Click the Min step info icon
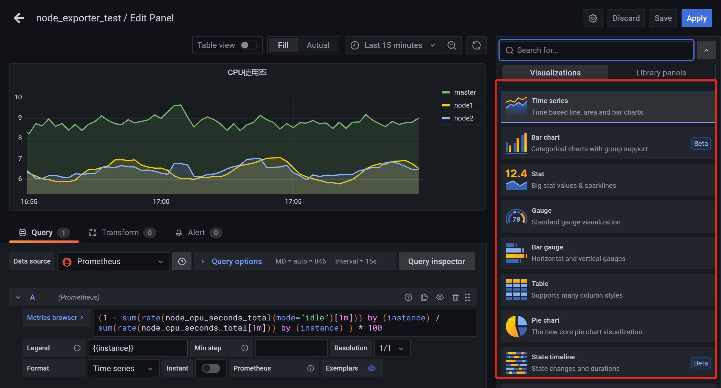Viewport: 721px width, 388px height. click(x=244, y=348)
